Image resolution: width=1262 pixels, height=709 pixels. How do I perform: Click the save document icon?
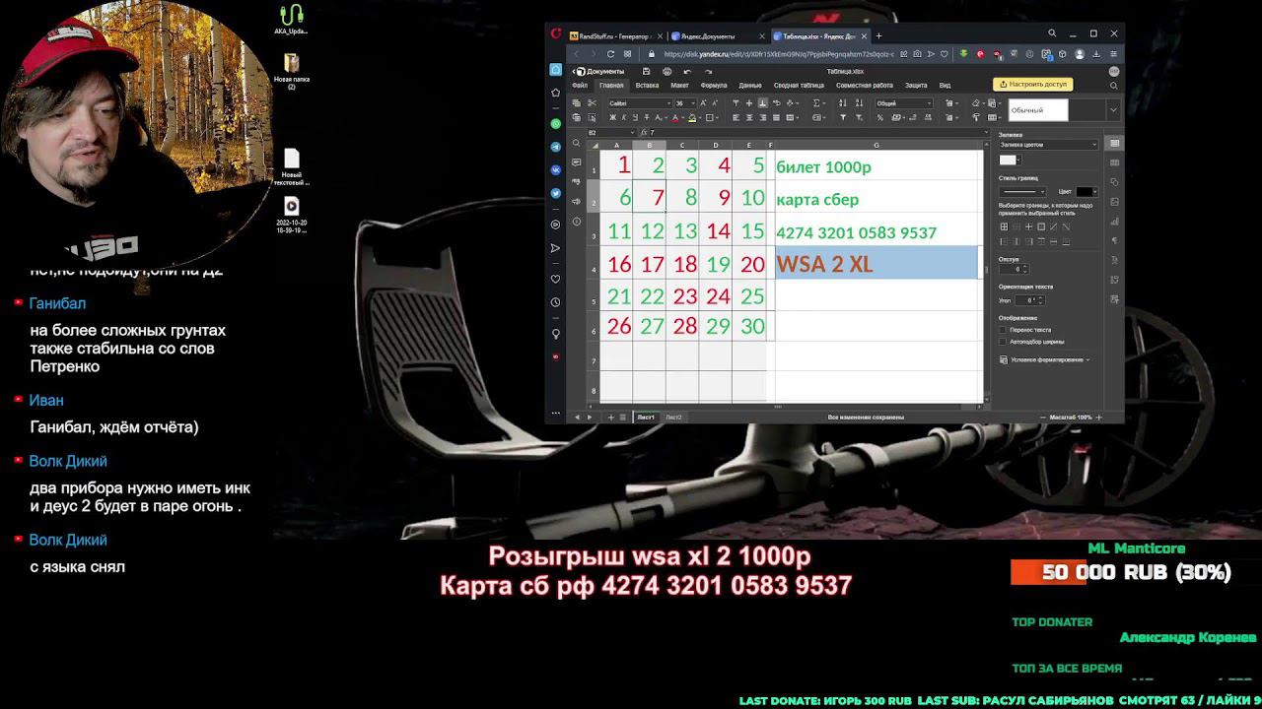pyautogui.click(x=646, y=71)
